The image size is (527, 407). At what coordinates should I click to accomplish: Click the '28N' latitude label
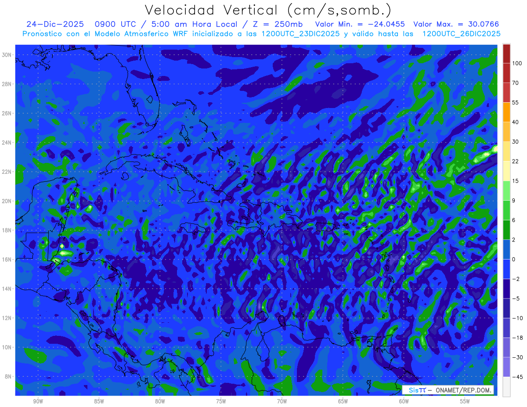tap(7, 84)
